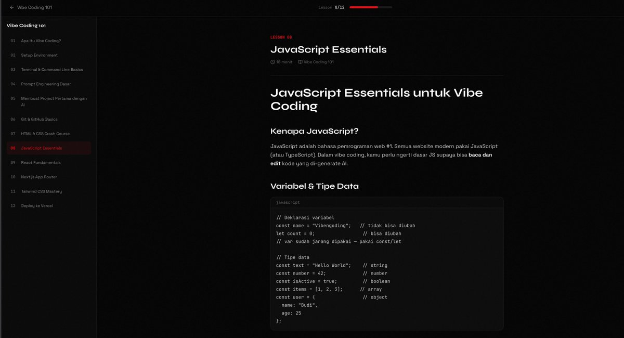Screen dimensions: 624x338
Task: Click the comment about var sudah jarang dipakai
Action: (339, 241)
